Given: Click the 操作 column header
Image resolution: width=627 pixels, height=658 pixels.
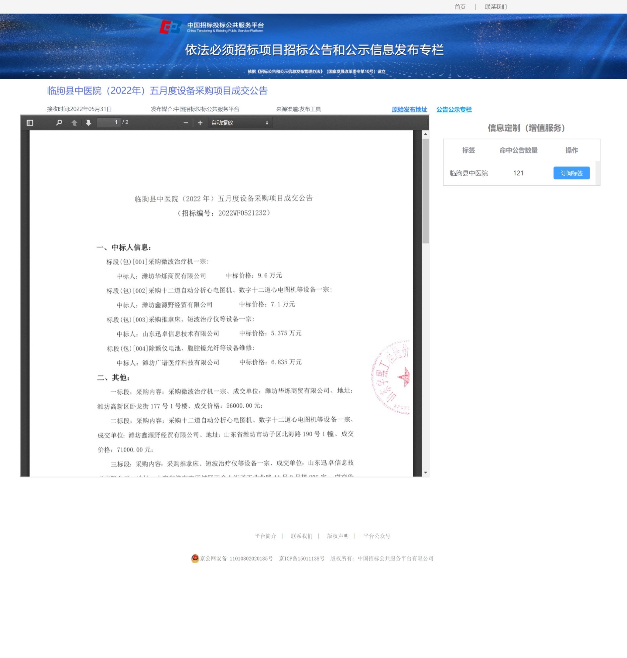Looking at the screenshot, I should (572, 150).
